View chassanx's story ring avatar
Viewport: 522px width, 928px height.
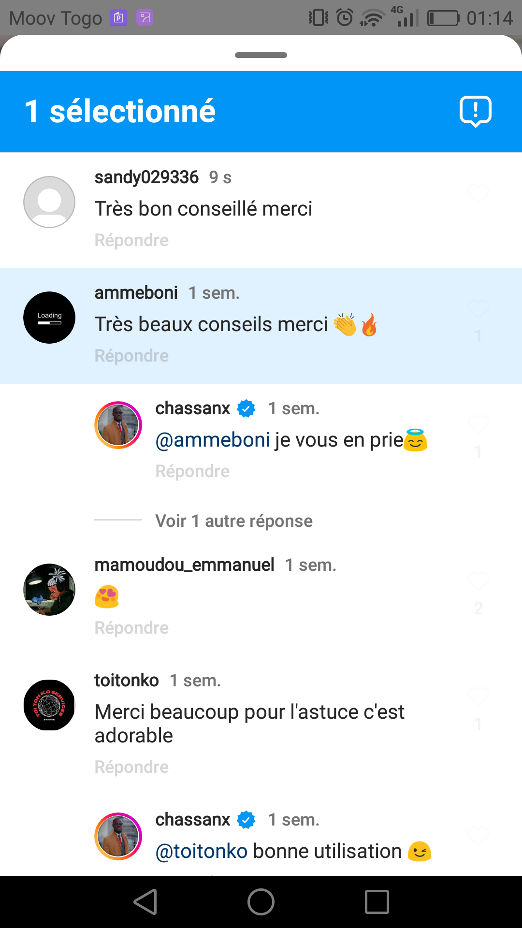[118, 425]
